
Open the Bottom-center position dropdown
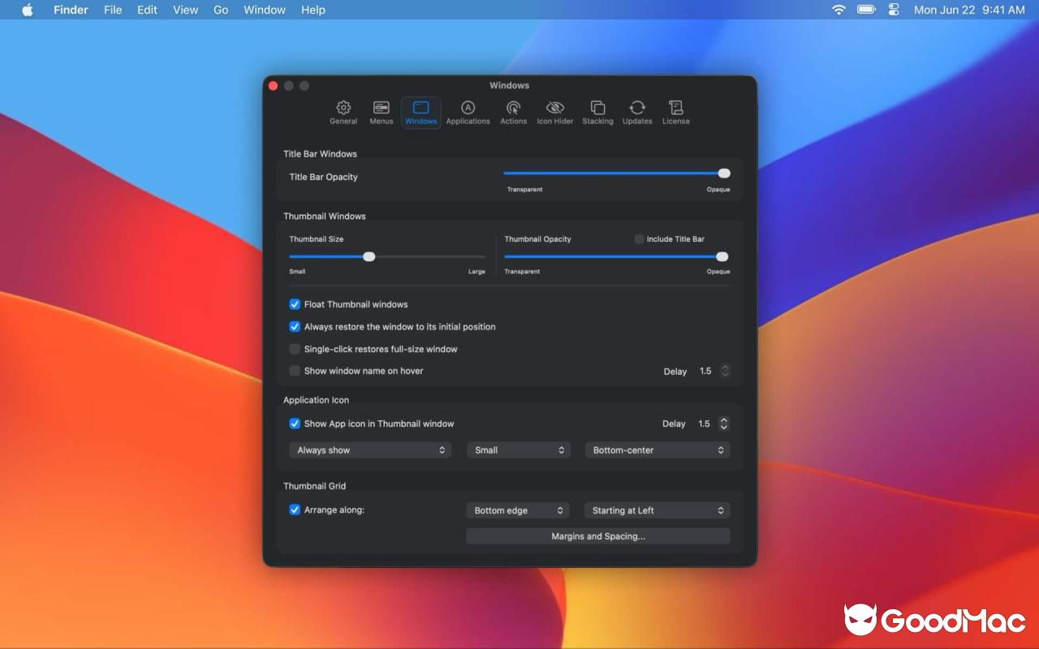pyautogui.click(x=657, y=450)
